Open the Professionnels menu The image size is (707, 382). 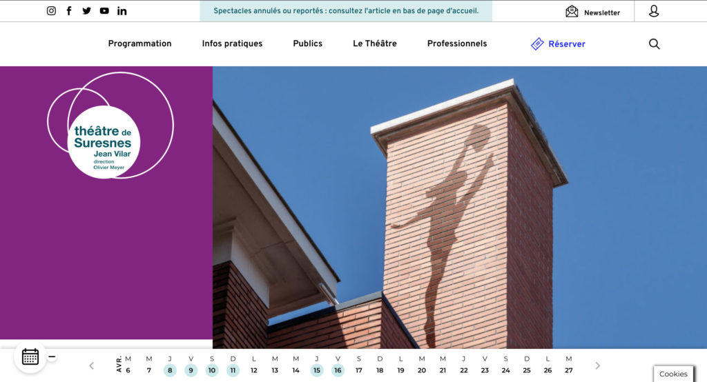tap(457, 43)
